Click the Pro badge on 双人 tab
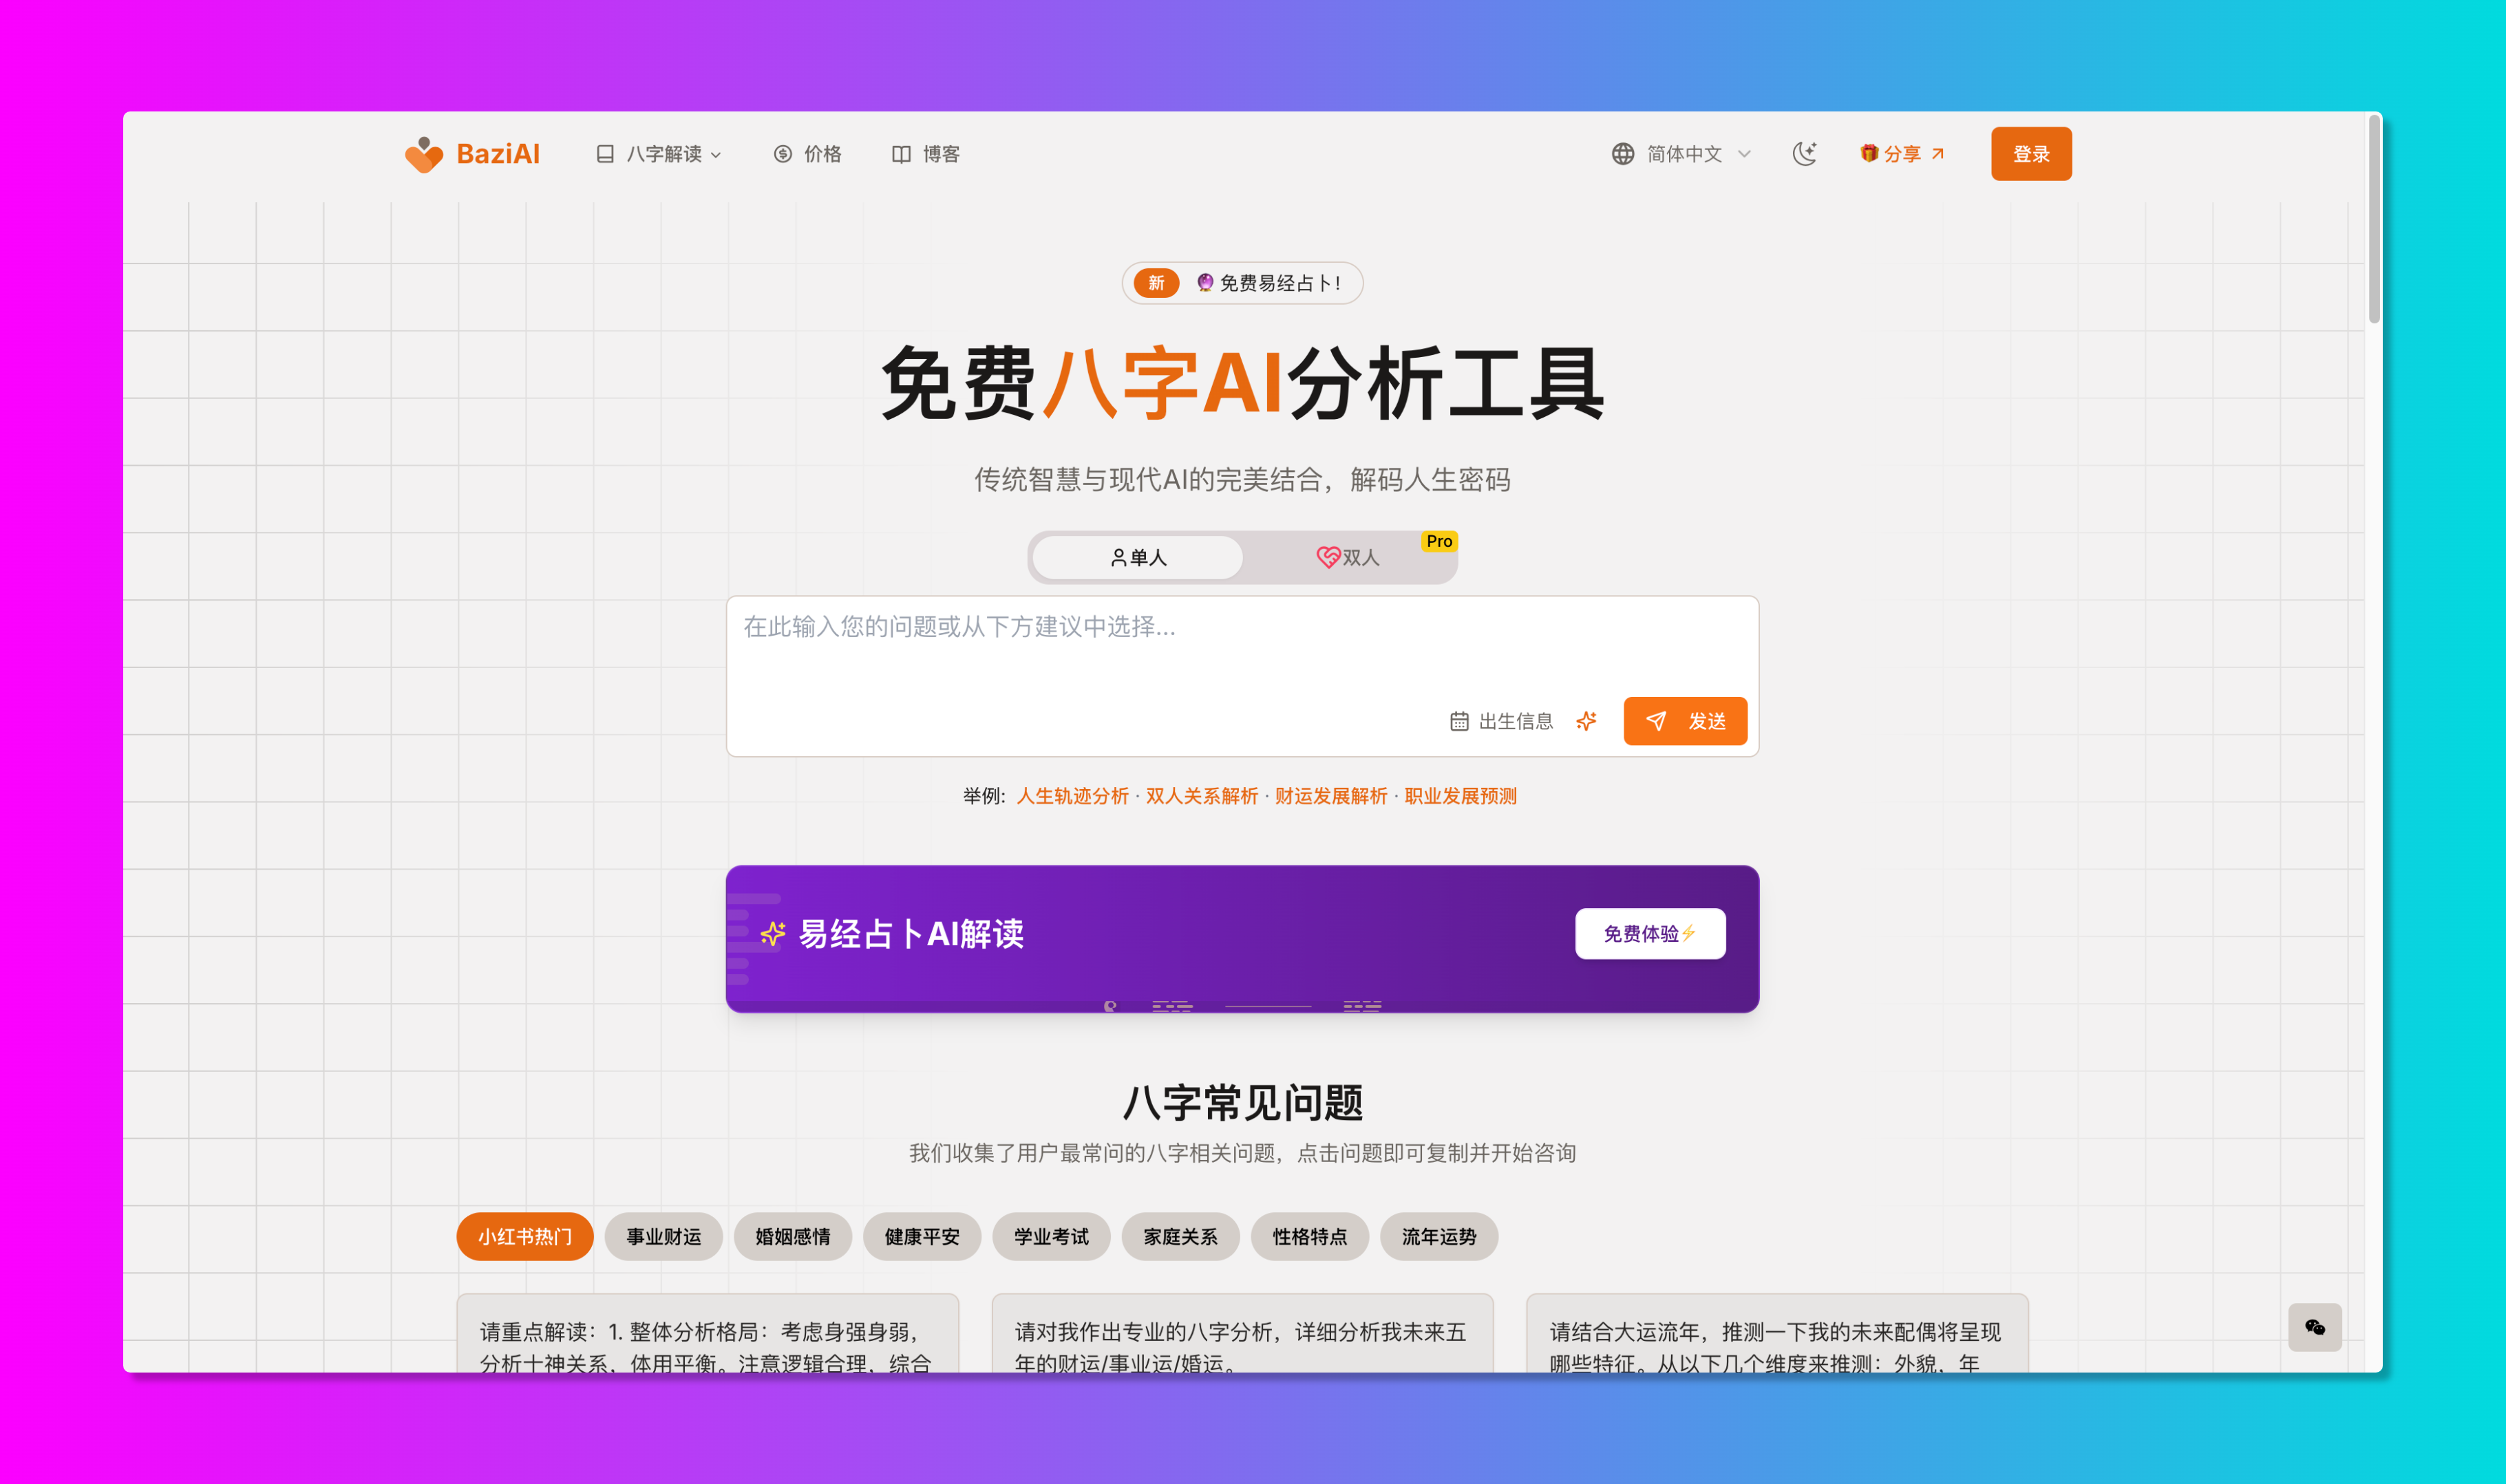Screen dimensions: 2506x1484 click(x=1438, y=541)
